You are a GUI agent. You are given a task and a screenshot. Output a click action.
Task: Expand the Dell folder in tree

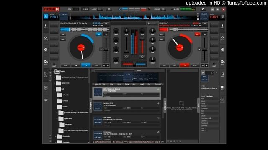point(54,89)
